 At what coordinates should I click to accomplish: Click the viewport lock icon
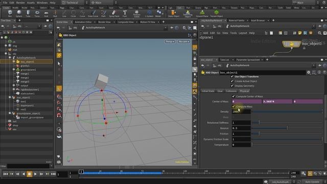coord(195,59)
